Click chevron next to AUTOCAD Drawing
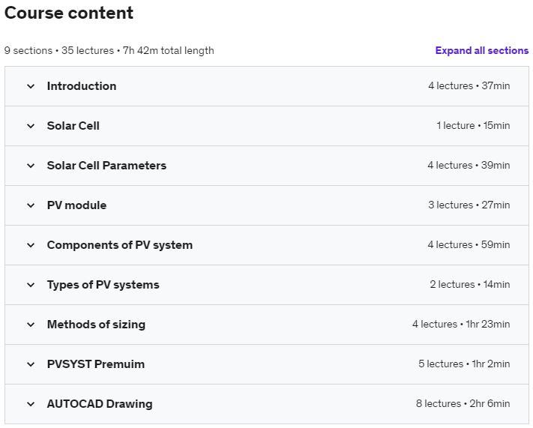Screen dimensions: 533x428 pyautogui.click(x=31, y=404)
